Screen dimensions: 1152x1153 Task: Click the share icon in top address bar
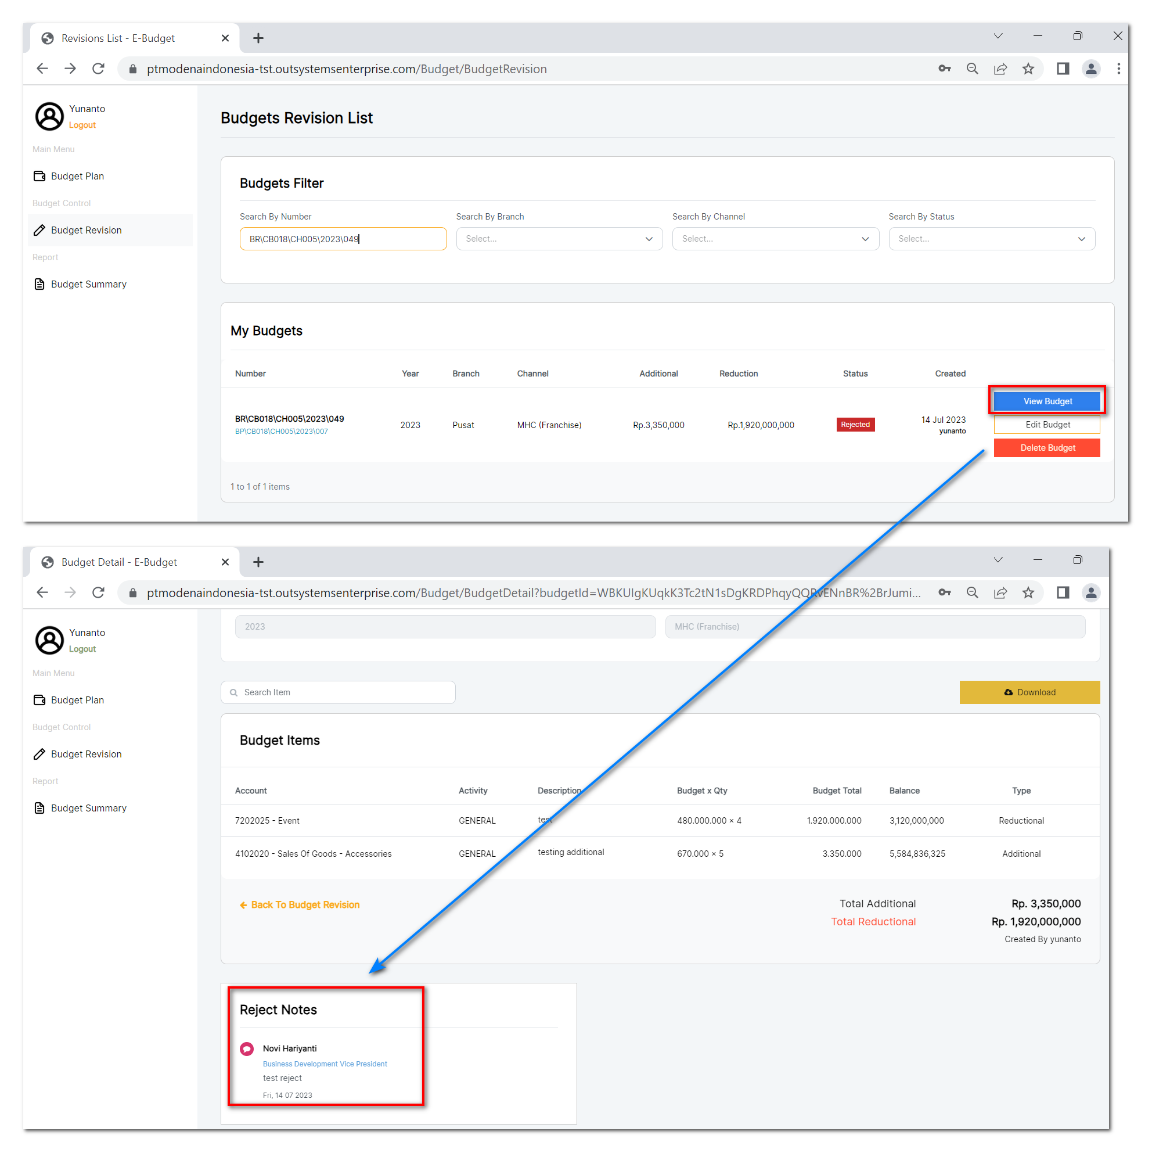click(1000, 69)
